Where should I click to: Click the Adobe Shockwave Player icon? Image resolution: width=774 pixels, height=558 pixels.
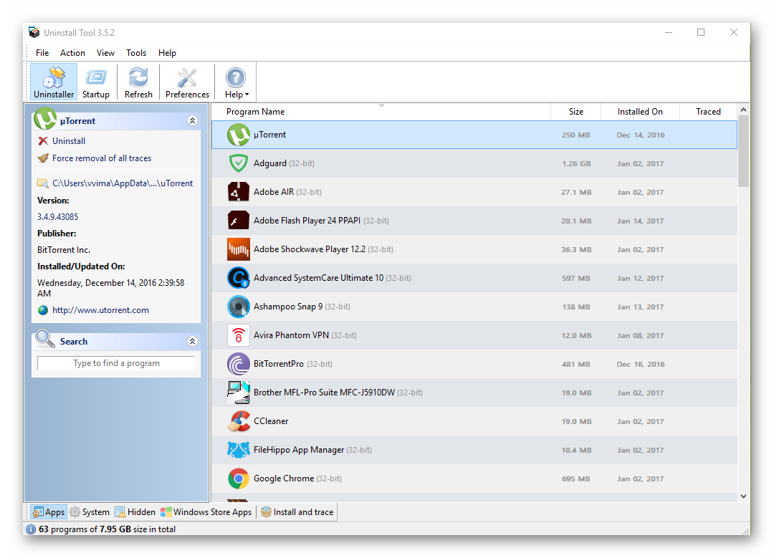pos(239,249)
